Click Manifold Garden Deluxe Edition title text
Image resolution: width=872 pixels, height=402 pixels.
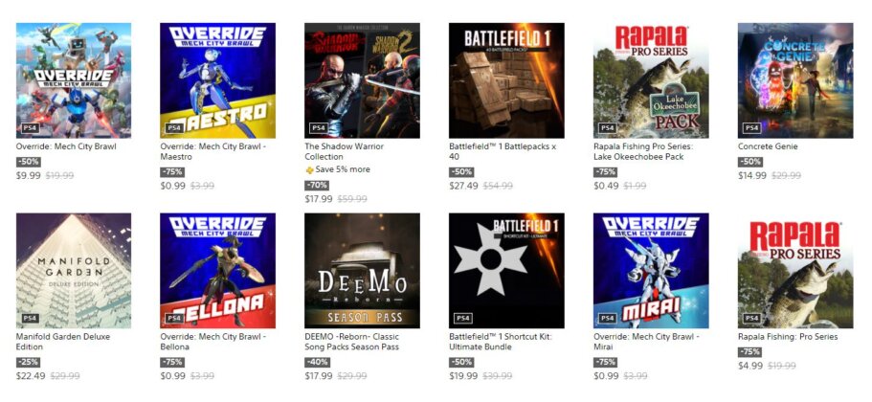coord(63,342)
